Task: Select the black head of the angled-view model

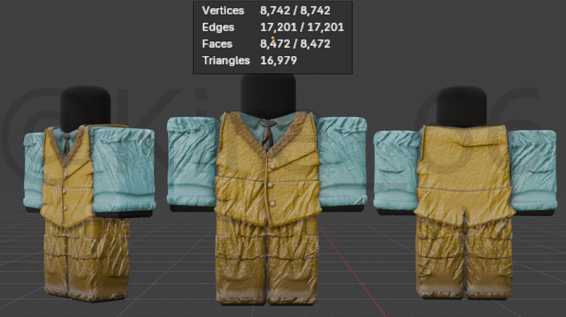Action: tap(85, 108)
